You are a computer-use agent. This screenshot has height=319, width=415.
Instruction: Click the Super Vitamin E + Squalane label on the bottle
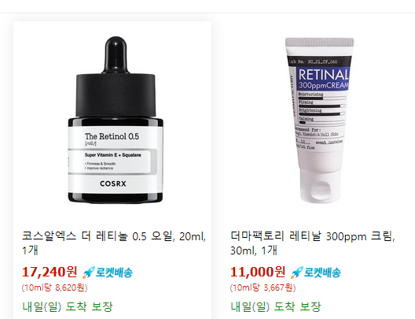click(113, 155)
